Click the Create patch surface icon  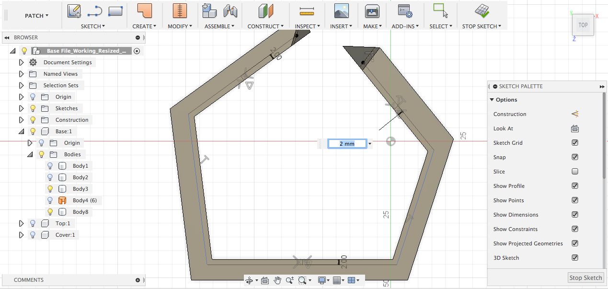tap(144, 11)
